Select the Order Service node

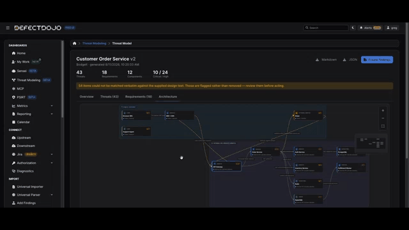click(x=265, y=152)
